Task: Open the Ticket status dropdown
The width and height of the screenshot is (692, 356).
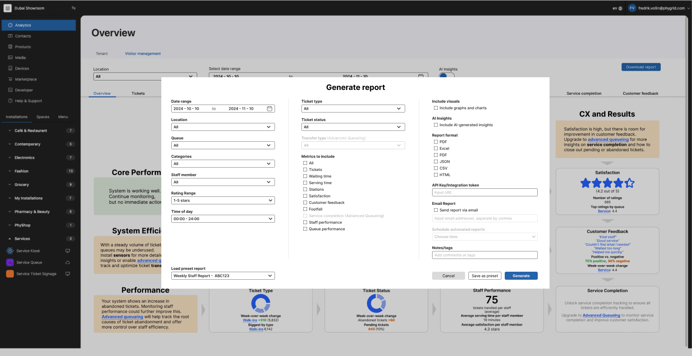Action: [x=353, y=127]
